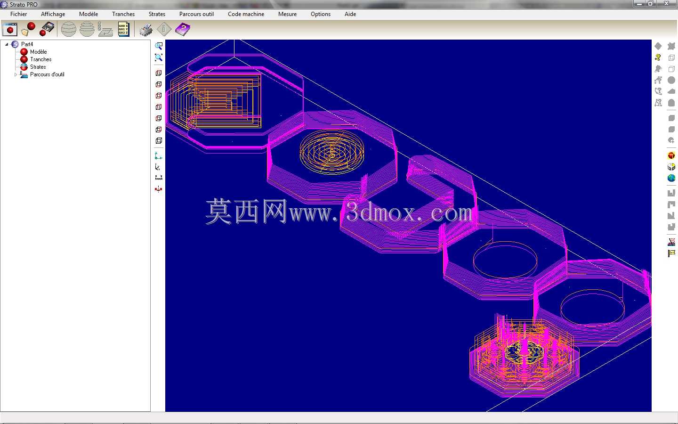Click the grayed sliced-sphere Tranches toolbar icon
This screenshot has width=678, height=424.
(69, 29)
